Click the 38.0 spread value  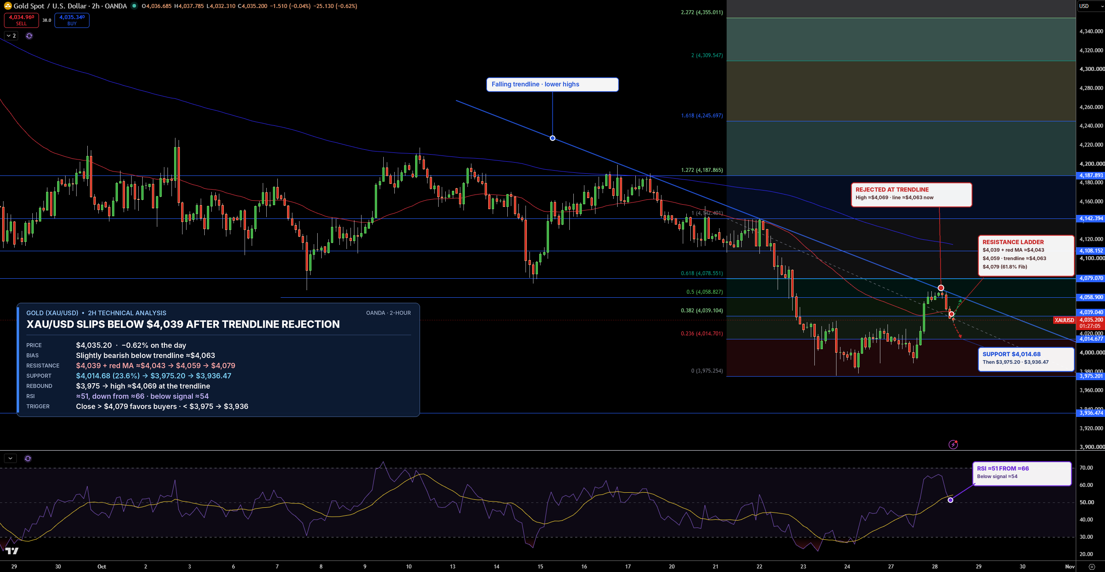click(47, 20)
